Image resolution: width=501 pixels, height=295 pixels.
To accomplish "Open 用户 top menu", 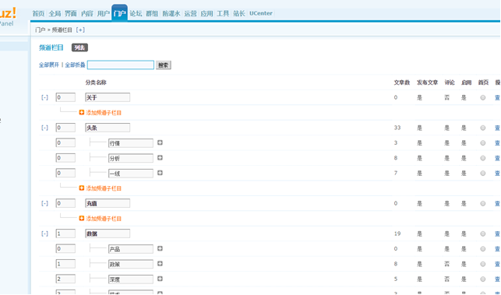I will click(x=103, y=13).
